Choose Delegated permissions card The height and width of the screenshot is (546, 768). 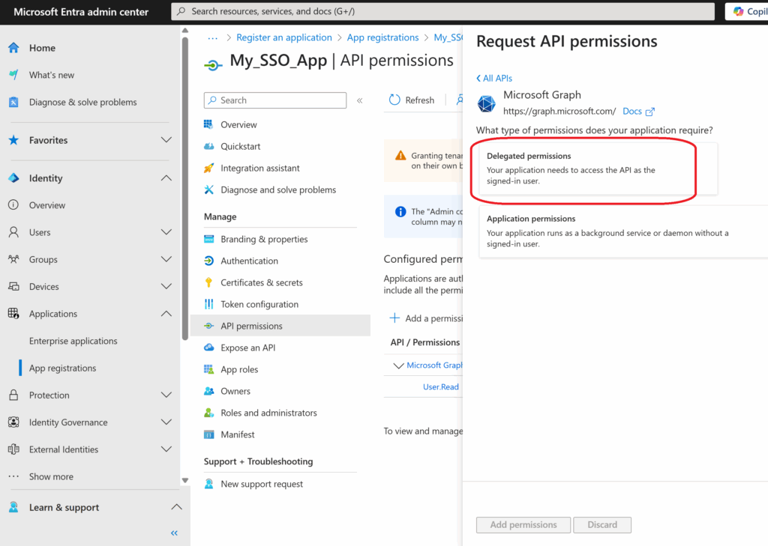point(598,169)
